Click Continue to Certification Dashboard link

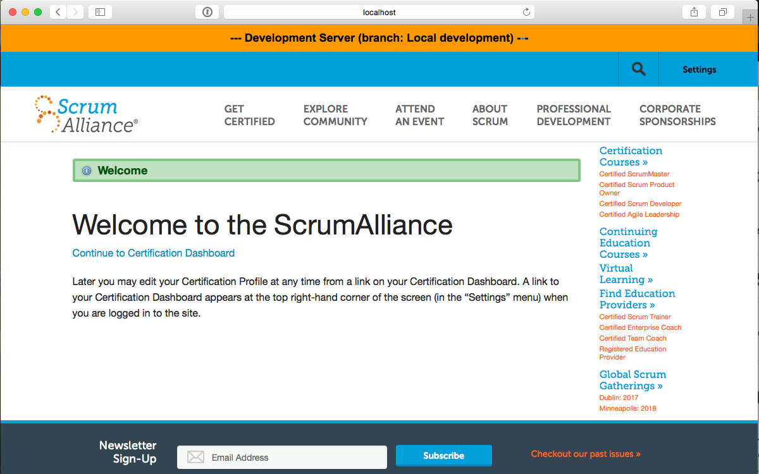[154, 253]
